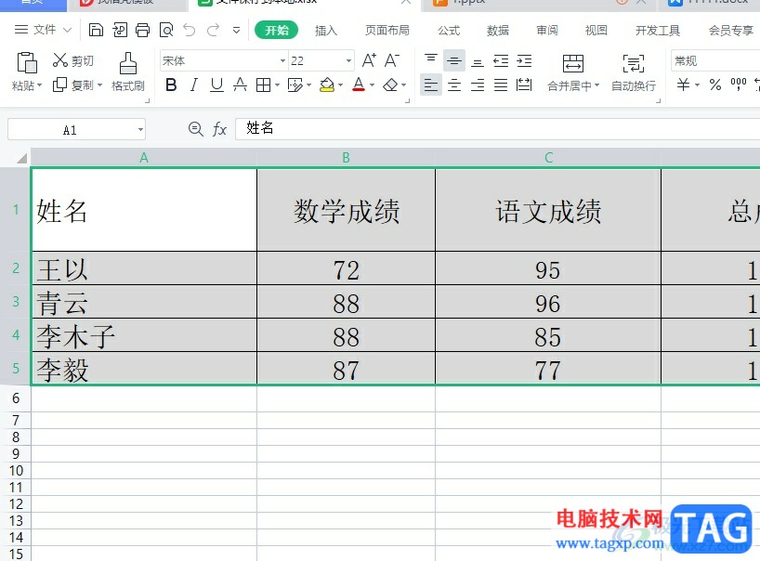Toggle strikethrough text icon

[240, 85]
